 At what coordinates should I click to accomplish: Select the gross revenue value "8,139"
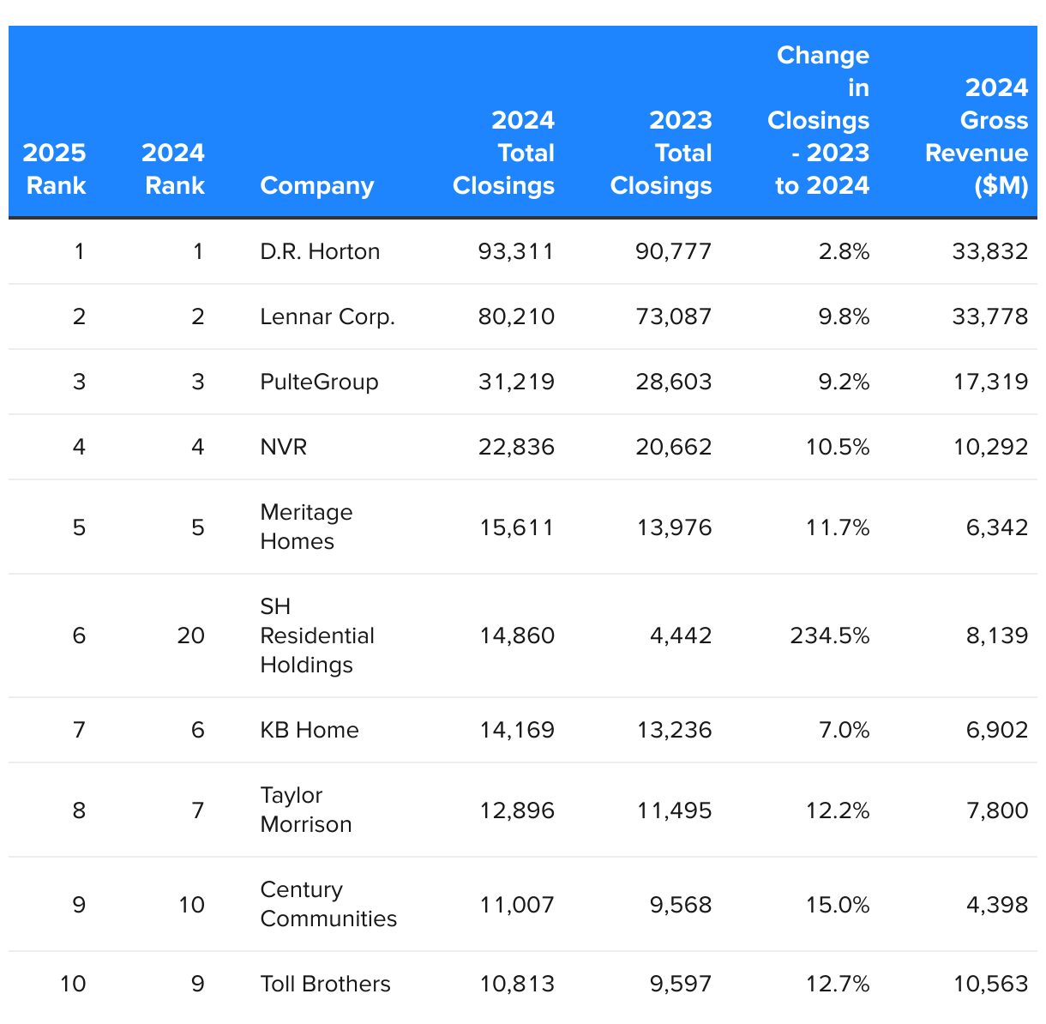(x=997, y=635)
